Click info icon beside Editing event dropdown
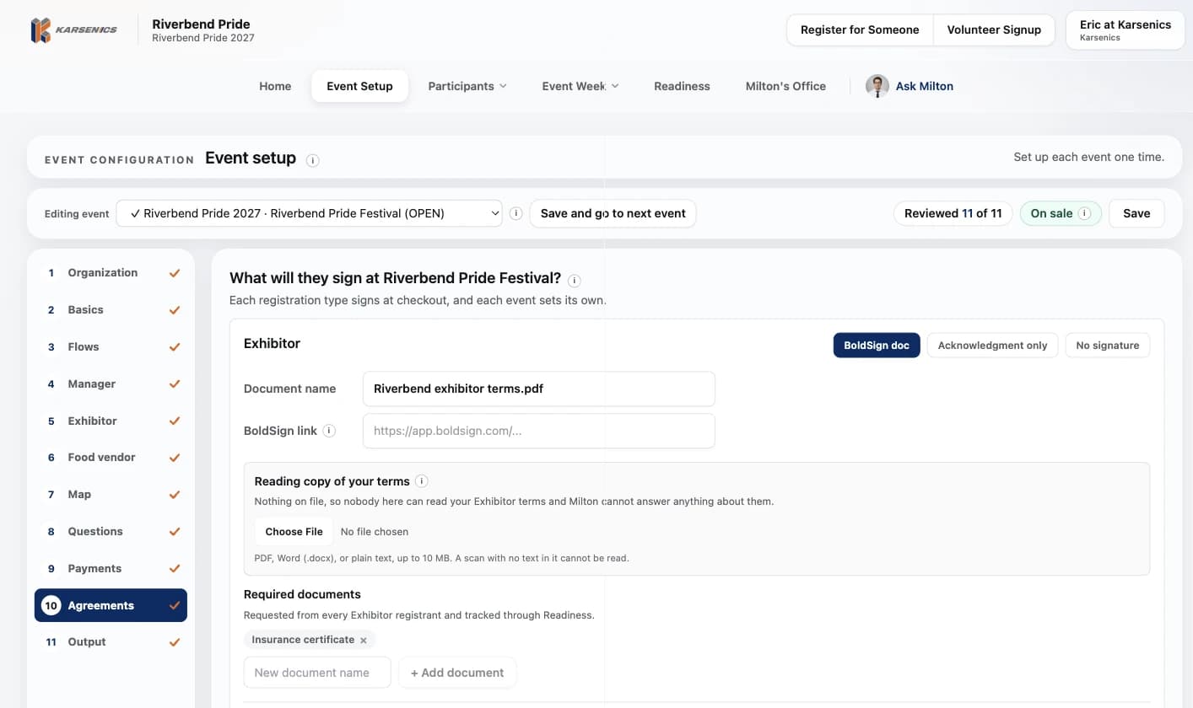The width and height of the screenshot is (1193, 708). point(516,213)
